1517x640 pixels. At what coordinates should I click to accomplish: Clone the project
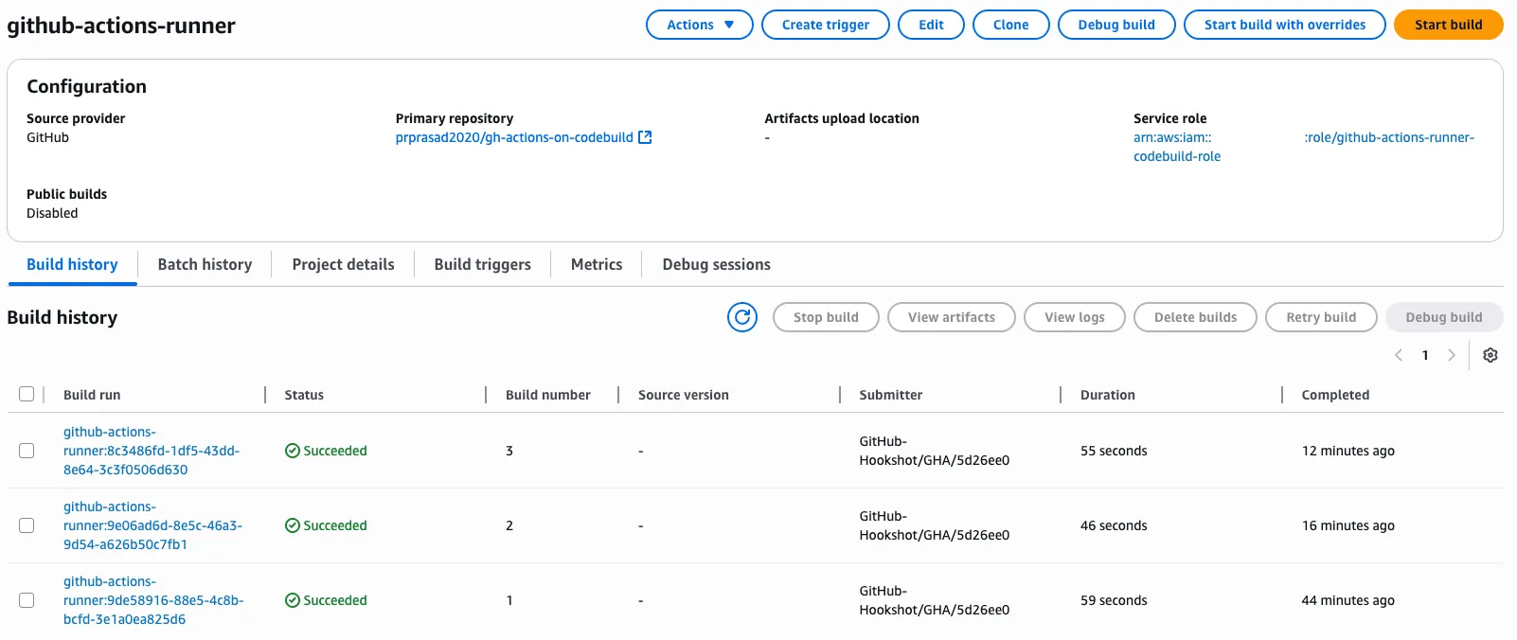(1010, 25)
